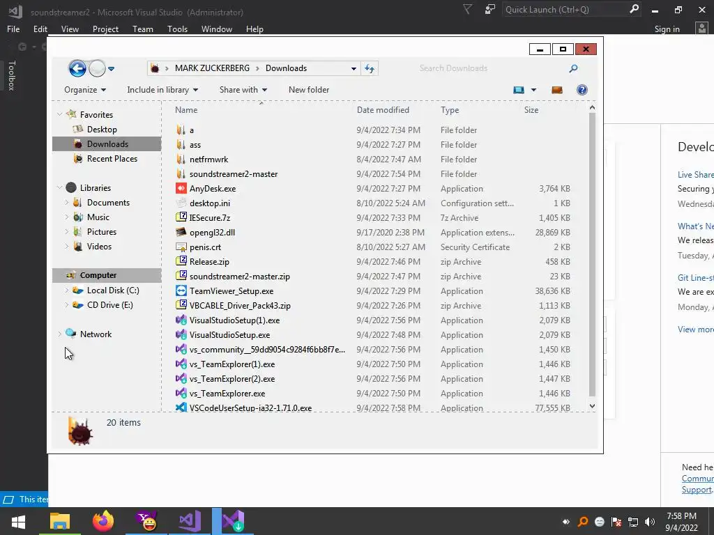The width and height of the screenshot is (714, 535).
Task: Expand the Music library node
Action: (x=66, y=217)
